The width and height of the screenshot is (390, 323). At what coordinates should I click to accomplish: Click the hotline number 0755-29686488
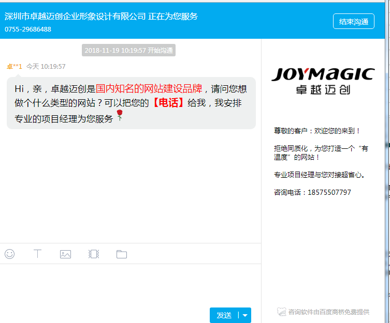pyautogui.click(x=28, y=29)
